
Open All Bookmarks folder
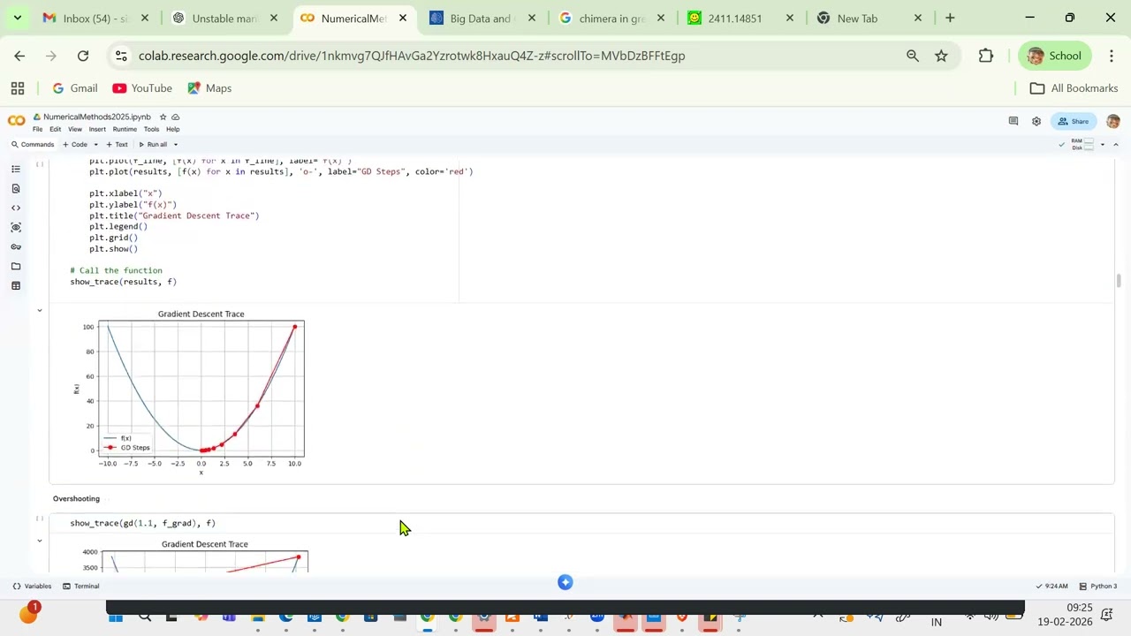tap(1074, 88)
